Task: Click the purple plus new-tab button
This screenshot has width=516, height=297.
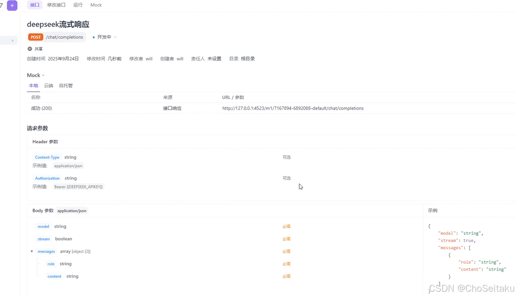Action: 12,5
